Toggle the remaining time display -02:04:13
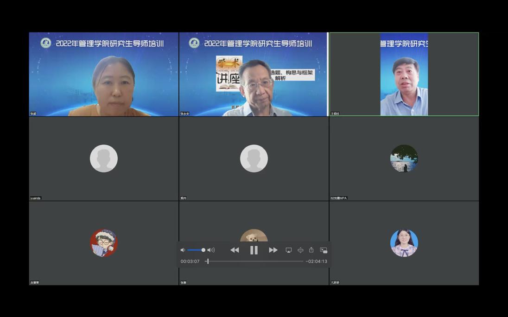This screenshot has width=508, height=317. point(317,261)
